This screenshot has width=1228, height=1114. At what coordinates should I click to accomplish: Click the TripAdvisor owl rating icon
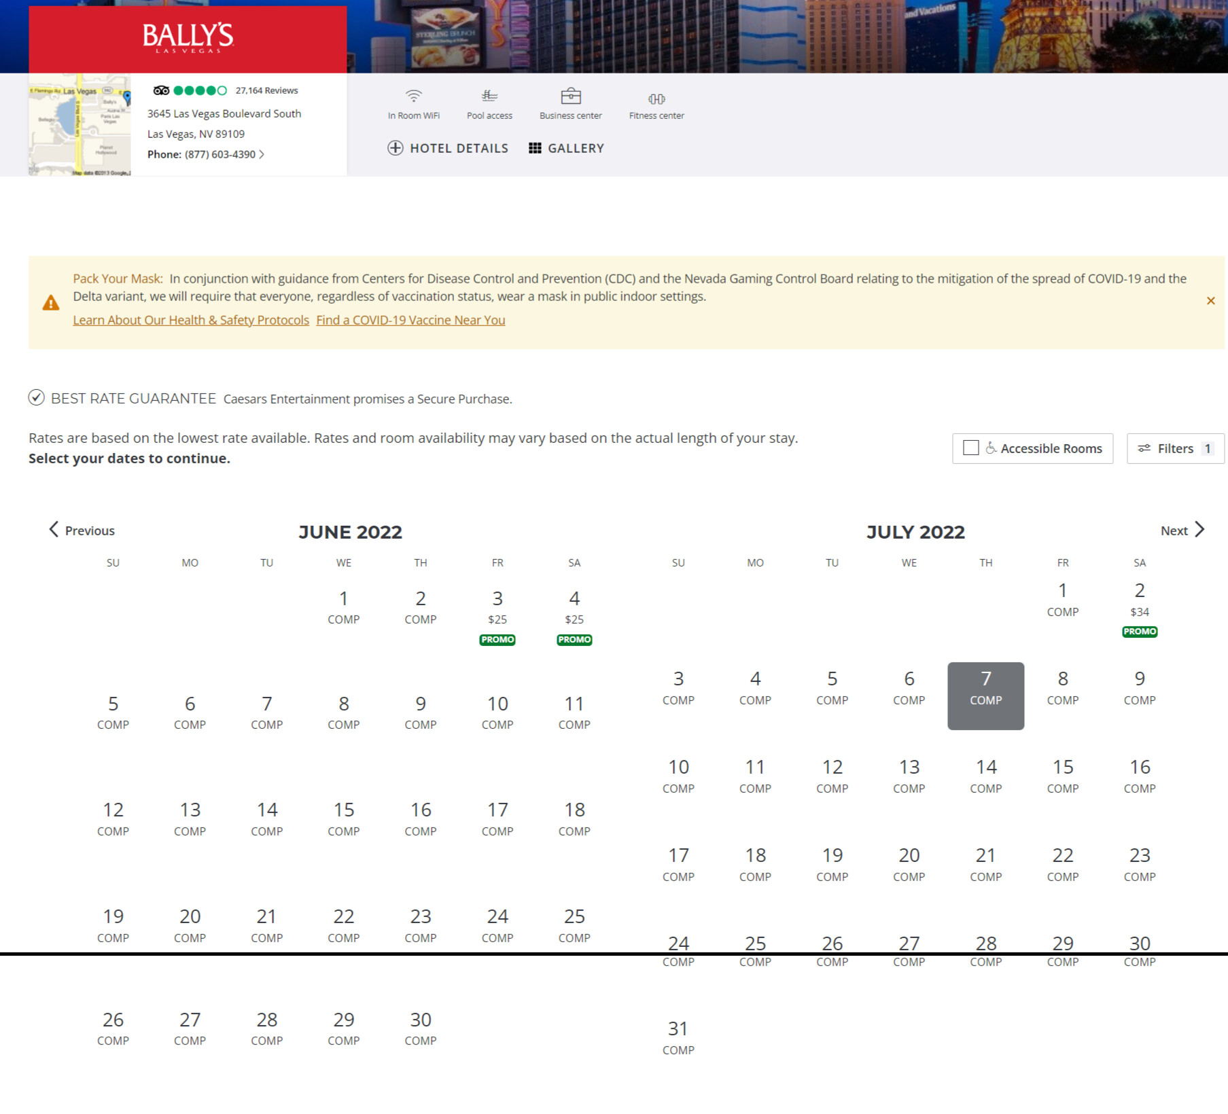[161, 90]
